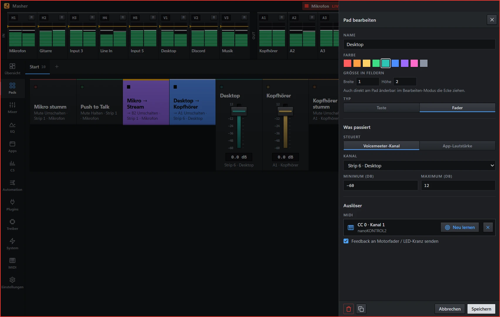Toggle mute M on V3 Musik channel
This screenshot has height=317, width=500.
pyautogui.click(x=244, y=18)
